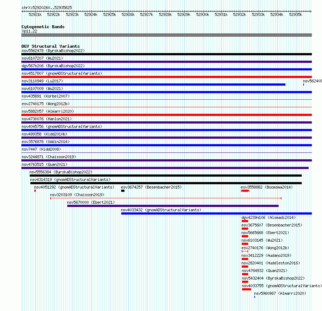This screenshot has width=322, height=311.
Task: Click the thin red line under nsv3203109
Action: pos(166,198)
